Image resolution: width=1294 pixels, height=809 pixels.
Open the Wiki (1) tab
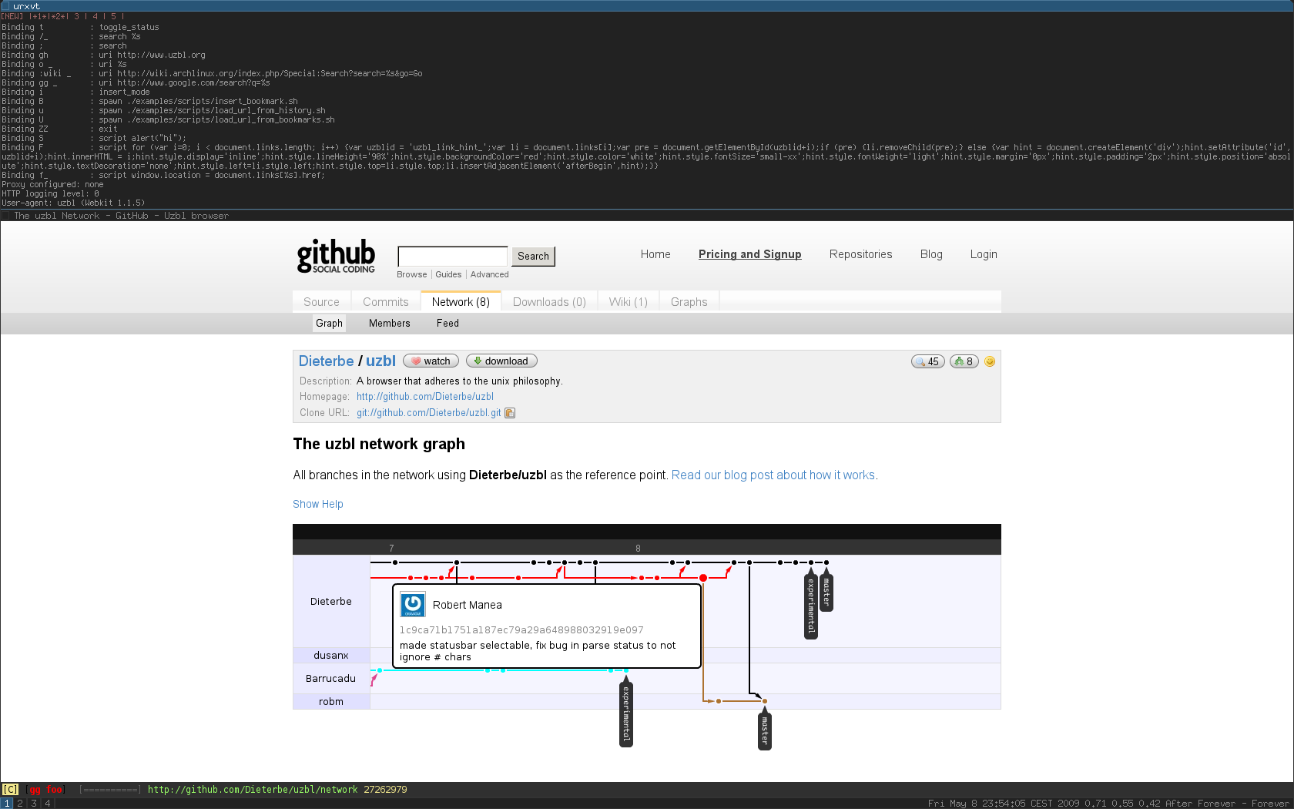pos(628,302)
